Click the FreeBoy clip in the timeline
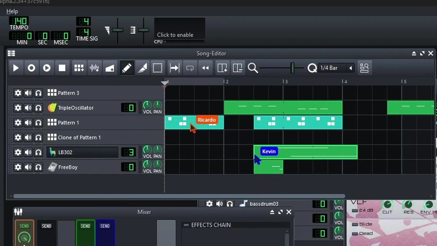Screen dimensions: 437x246 pyautogui.click(x=268, y=167)
